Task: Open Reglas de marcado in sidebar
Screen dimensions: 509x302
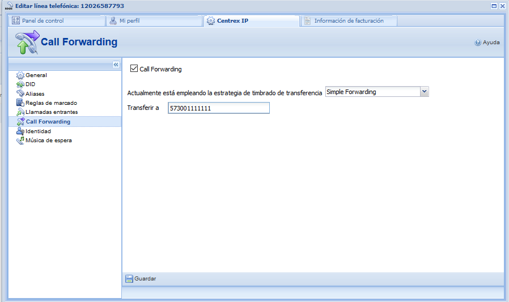Action: coord(51,103)
